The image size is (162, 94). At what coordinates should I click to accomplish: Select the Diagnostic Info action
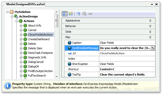click(x=37, y=57)
